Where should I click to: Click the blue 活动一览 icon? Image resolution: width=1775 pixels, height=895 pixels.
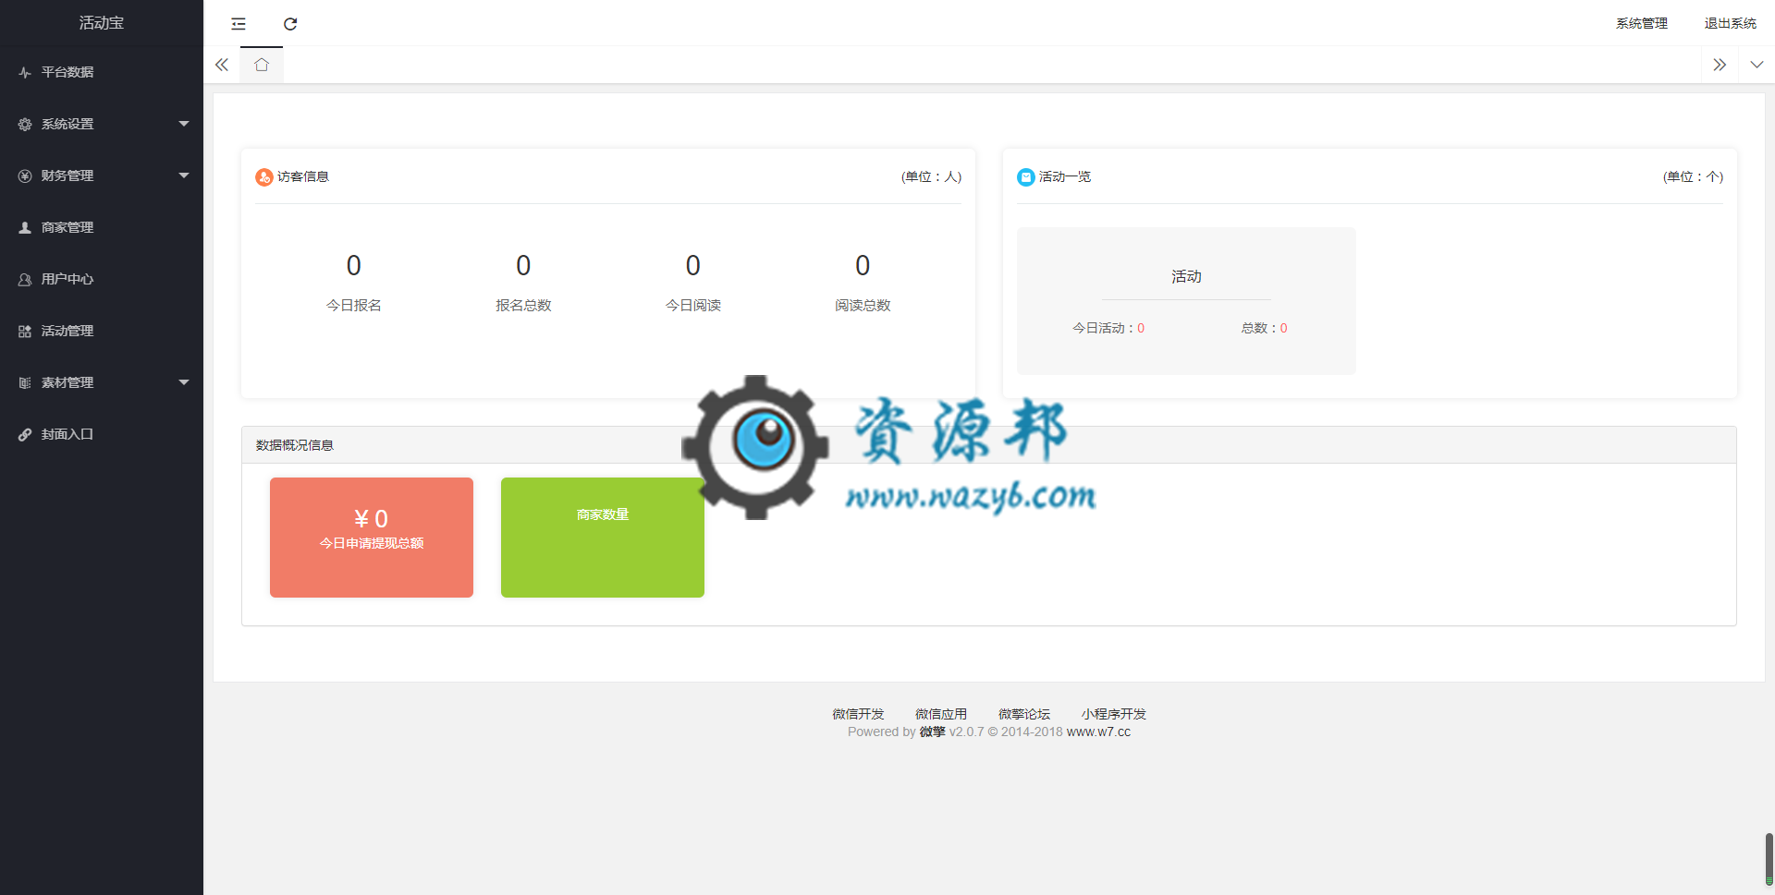[x=1025, y=177]
